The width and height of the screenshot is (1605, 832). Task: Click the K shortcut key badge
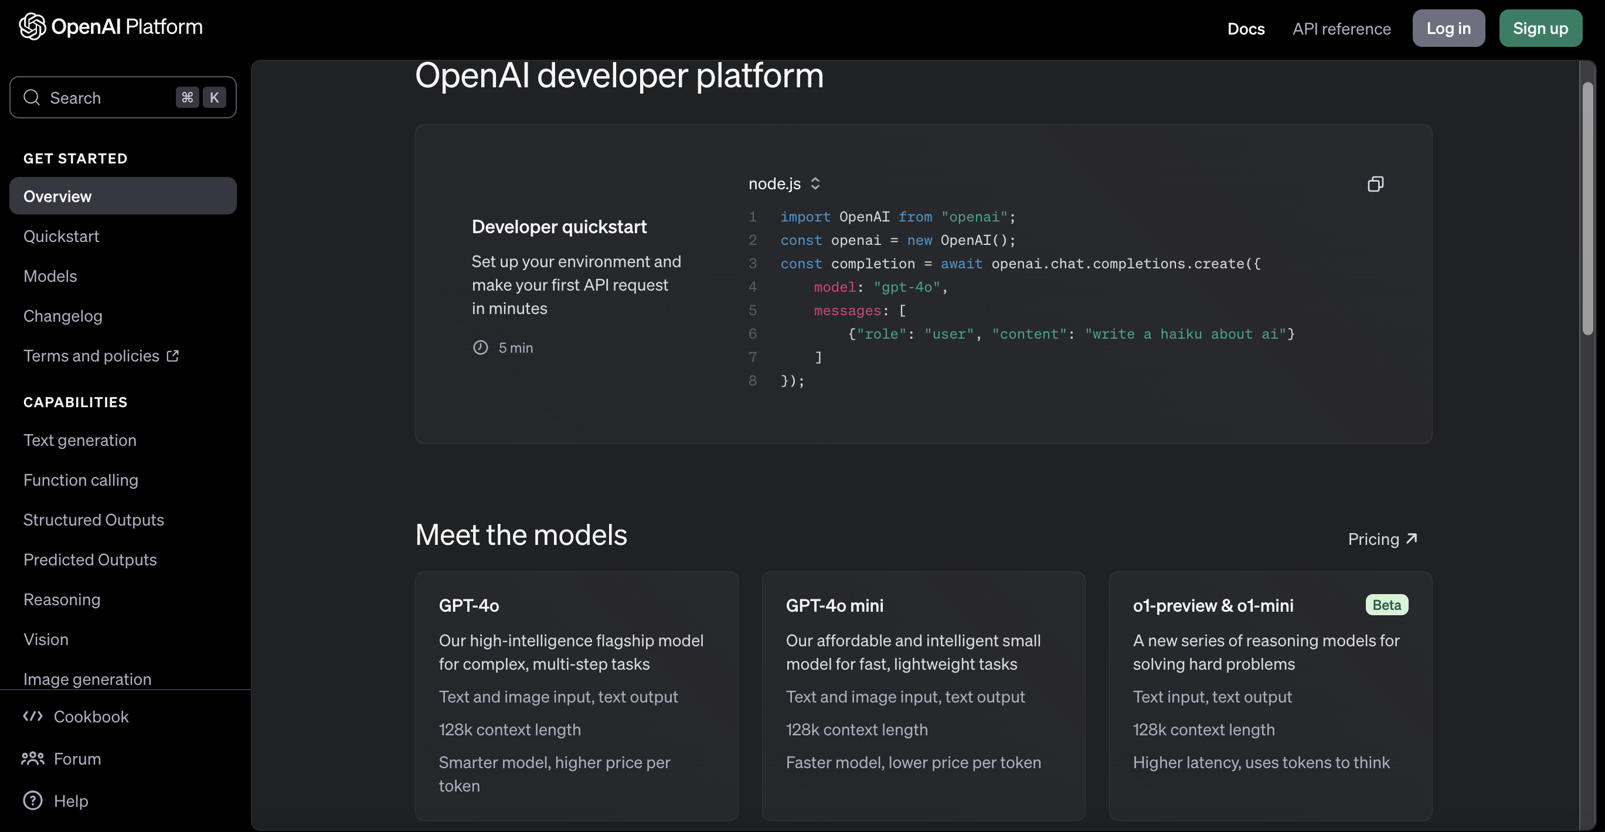215,97
